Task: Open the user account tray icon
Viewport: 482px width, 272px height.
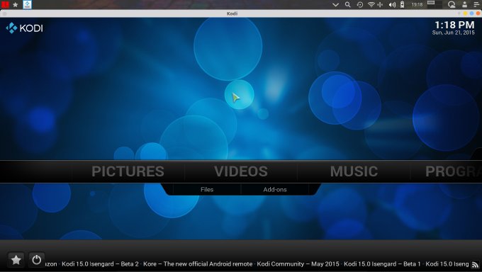Action: [x=465, y=5]
